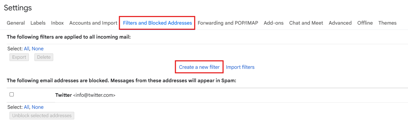This screenshot has height=125, width=408.
Task: Open the Accounts and Import tab
Action: (x=93, y=23)
